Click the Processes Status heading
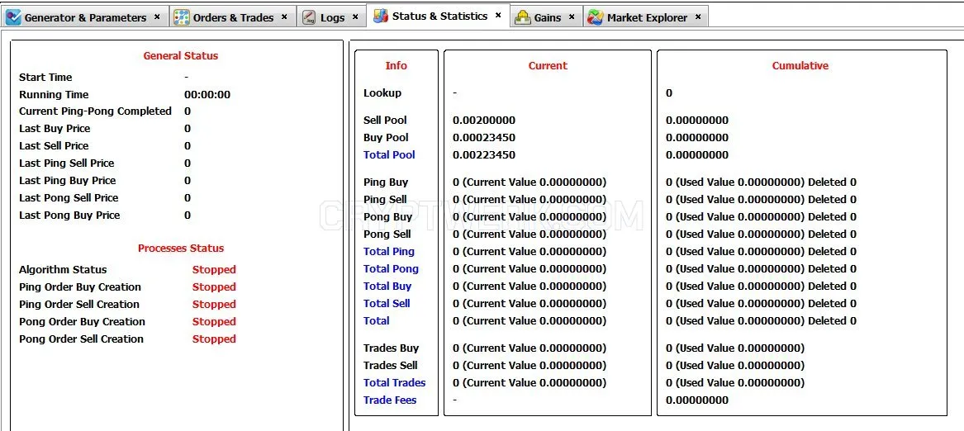Viewport: 964px width, 431px height. (x=181, y=249)
